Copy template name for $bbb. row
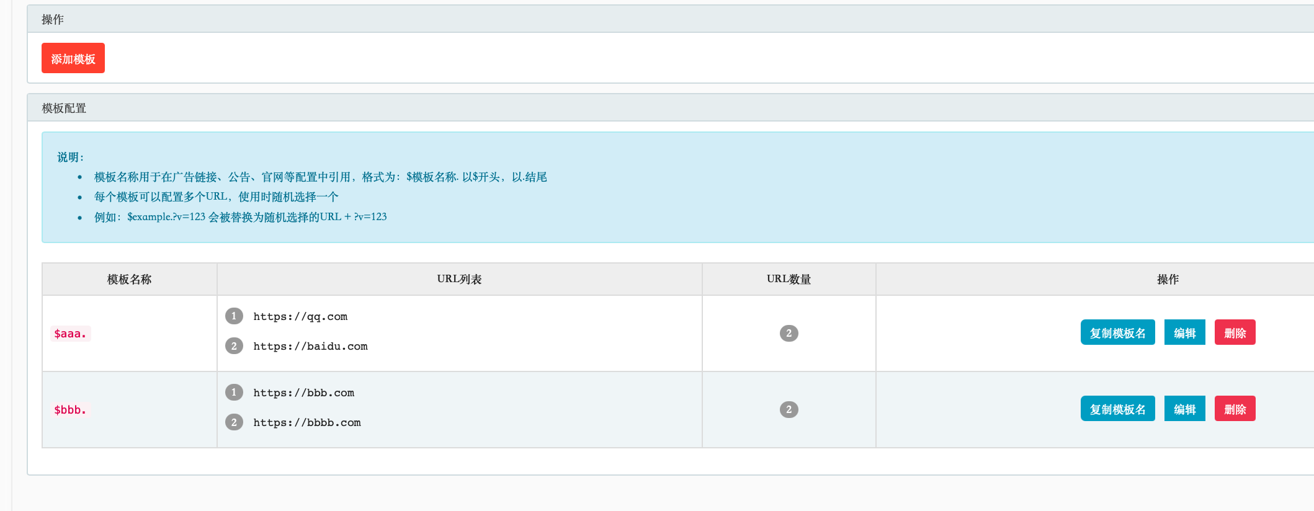This screenshot has width=1314, height=511. (x=1117, y=409)
